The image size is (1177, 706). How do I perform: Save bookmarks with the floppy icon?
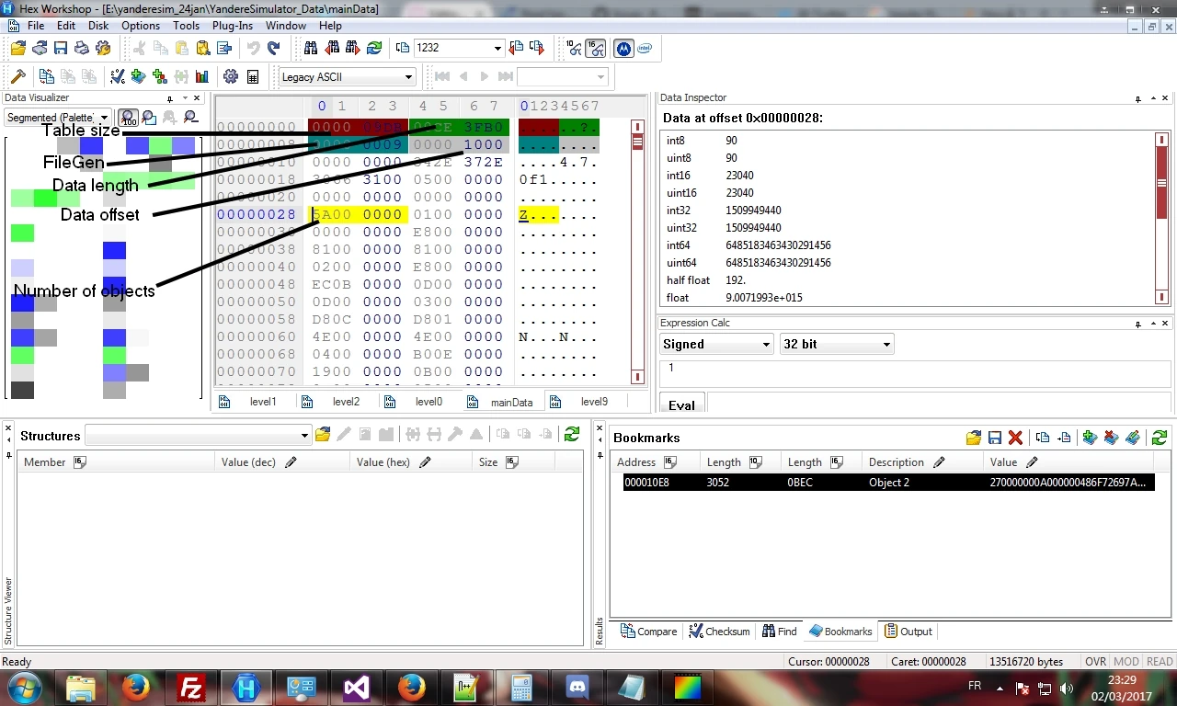click(994, 438)
